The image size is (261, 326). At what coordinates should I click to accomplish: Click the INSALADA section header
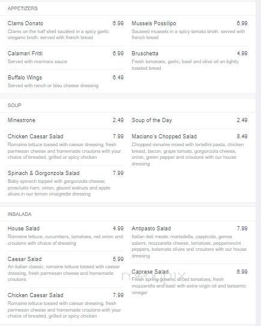20,214
